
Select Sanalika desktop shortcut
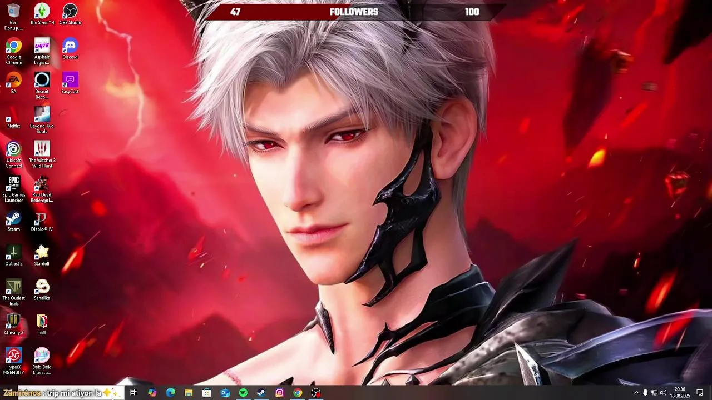click(x=42, y=290)
